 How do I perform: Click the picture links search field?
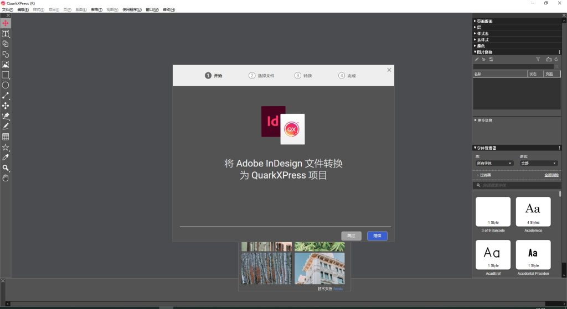point(513,67)
